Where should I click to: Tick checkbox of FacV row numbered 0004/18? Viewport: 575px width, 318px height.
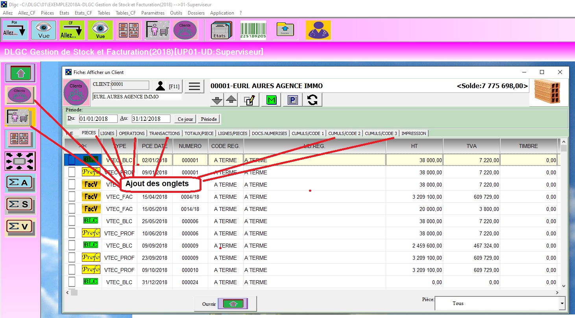[x=72, y=197]
